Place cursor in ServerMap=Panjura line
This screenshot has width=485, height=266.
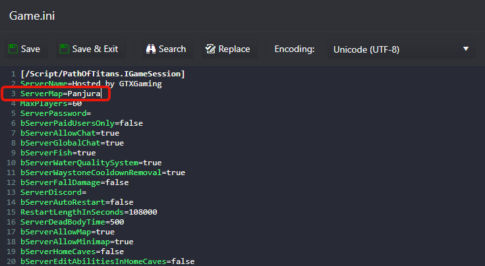click(x=61, y=93)
